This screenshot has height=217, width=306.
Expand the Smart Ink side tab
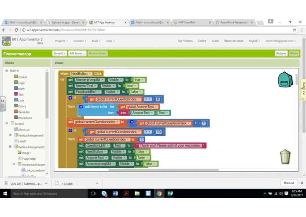(x=303, y=90)
